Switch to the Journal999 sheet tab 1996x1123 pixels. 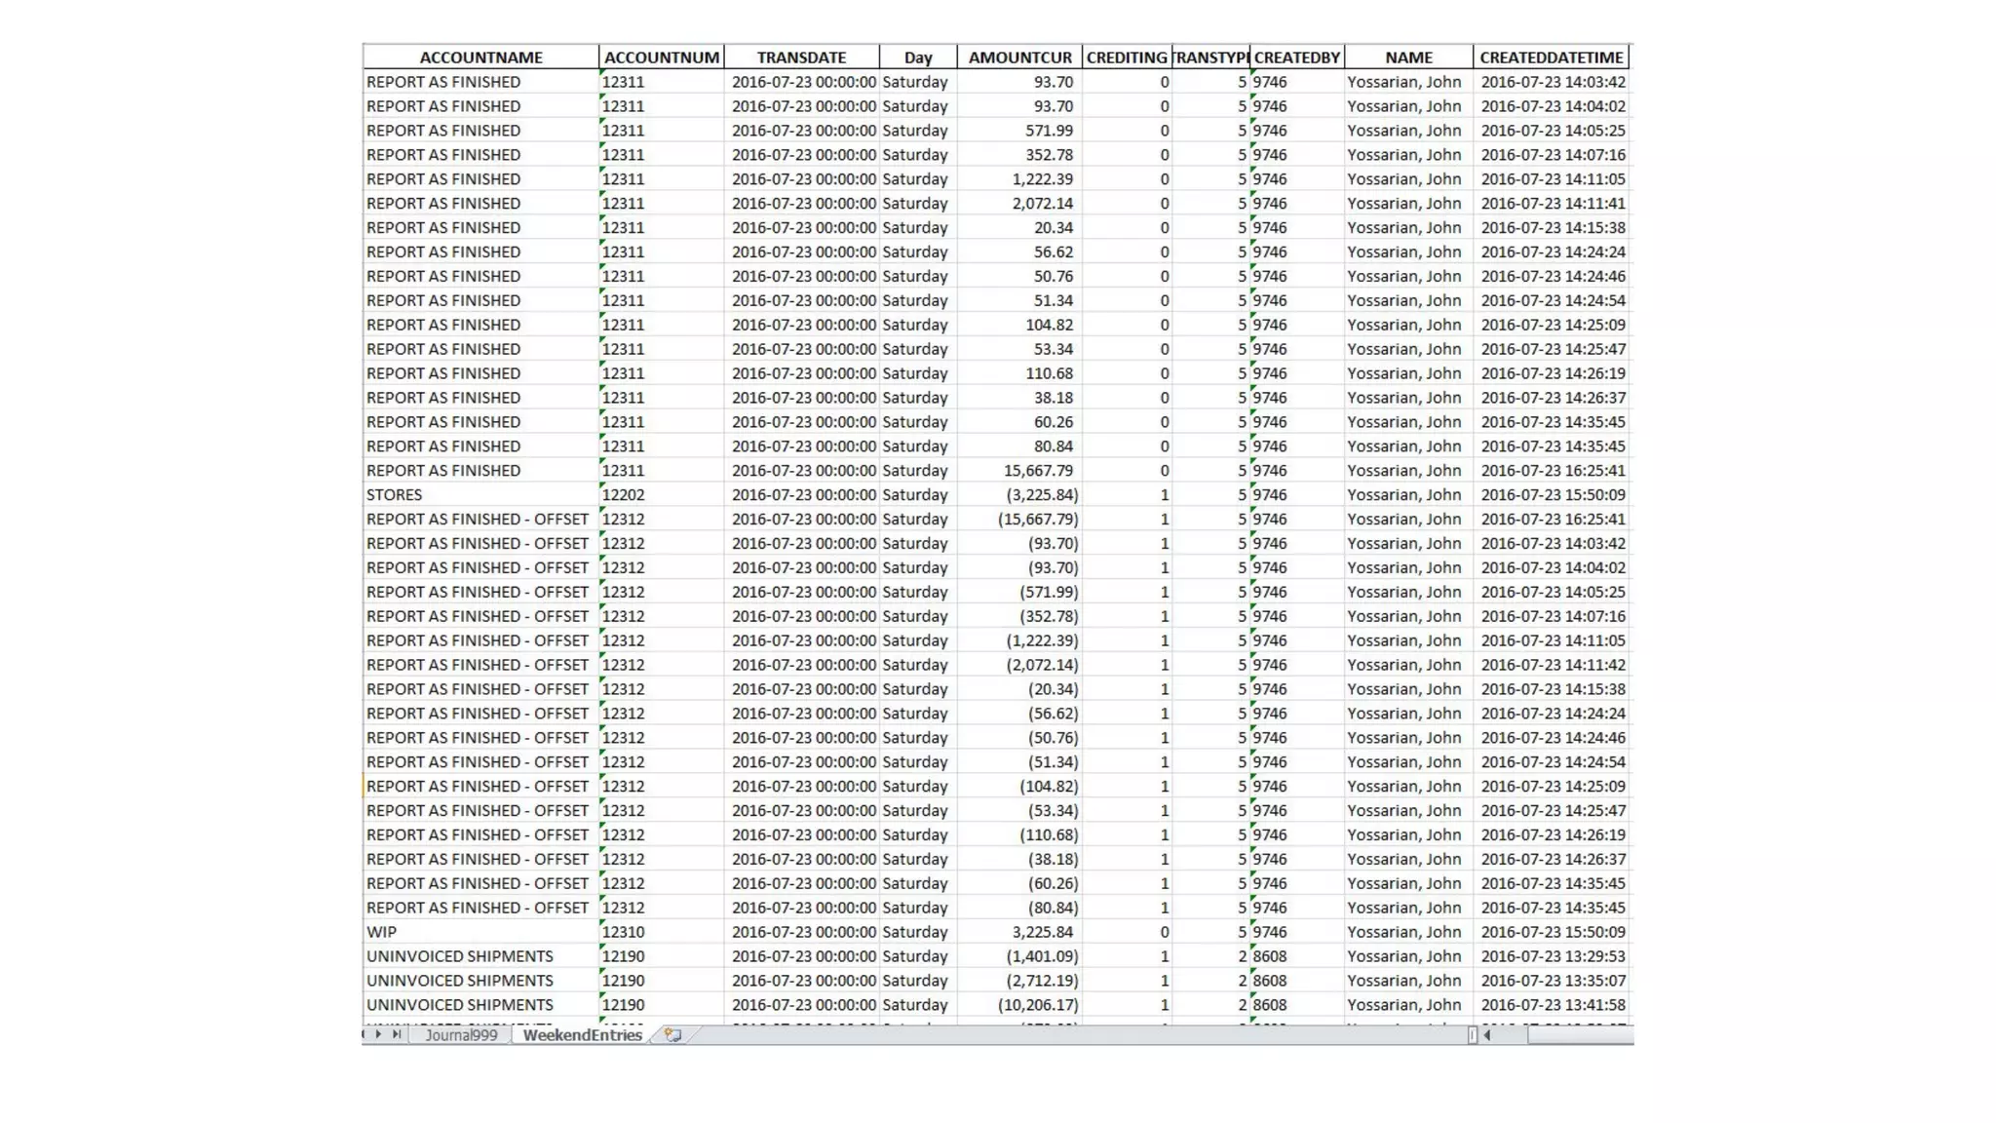[x=461, y=1035]
